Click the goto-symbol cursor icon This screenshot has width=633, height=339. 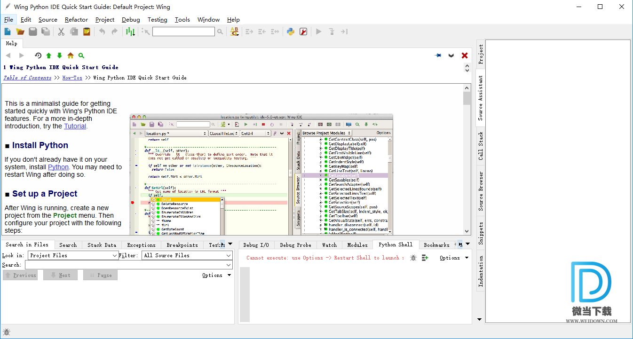click(x=146, y=32)
